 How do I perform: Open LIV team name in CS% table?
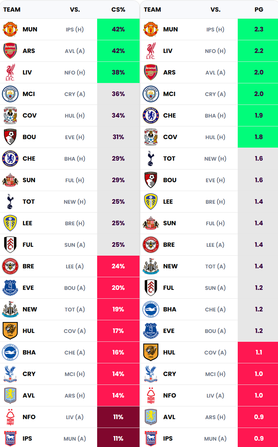click(x=27, y=72)
